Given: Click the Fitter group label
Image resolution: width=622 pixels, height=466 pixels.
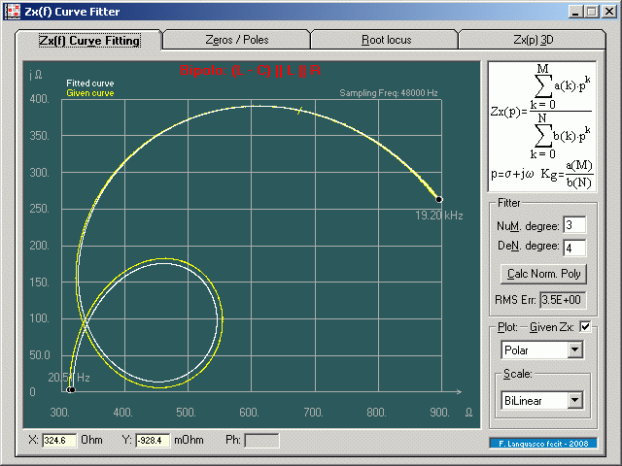Looking at the screenshot, I should coord(508,203).
